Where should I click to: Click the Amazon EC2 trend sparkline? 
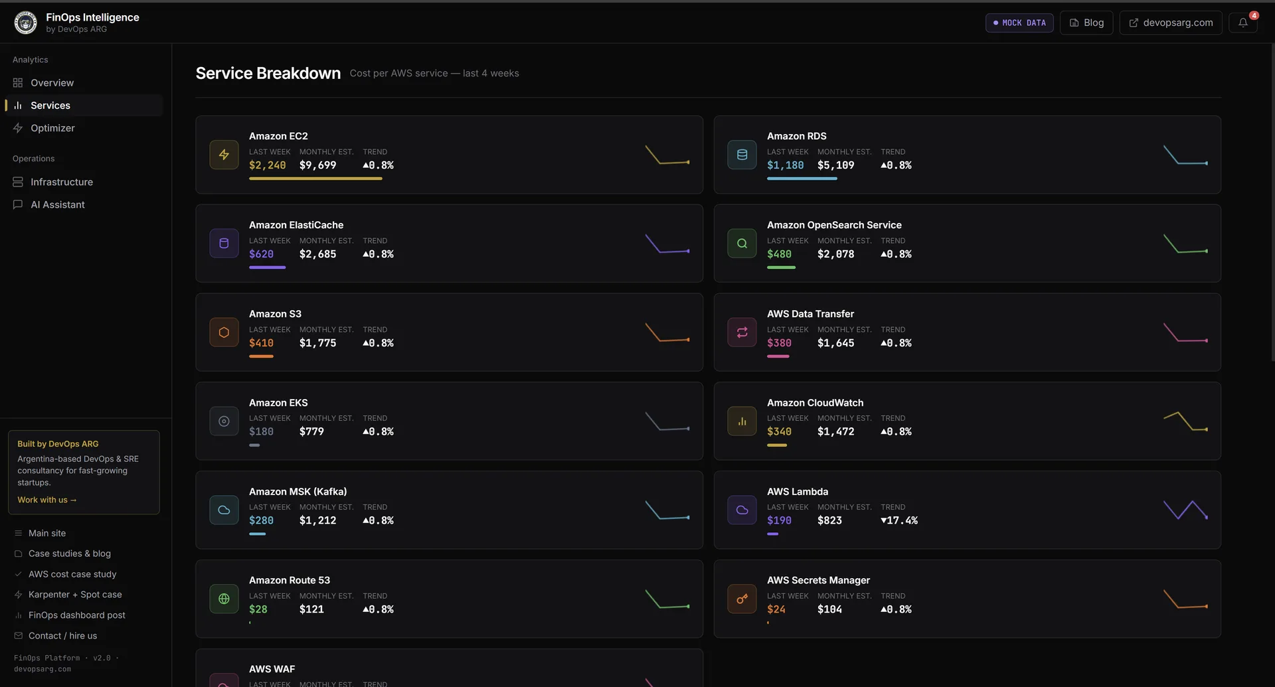[x=667, y=155]
